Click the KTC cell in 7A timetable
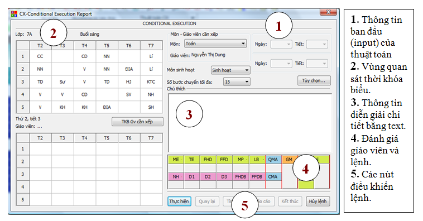Image resolution: width=423 pixels, height=221 pixels. 151,82
